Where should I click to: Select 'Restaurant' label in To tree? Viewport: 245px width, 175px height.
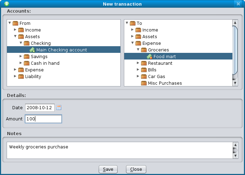(160, 63)
